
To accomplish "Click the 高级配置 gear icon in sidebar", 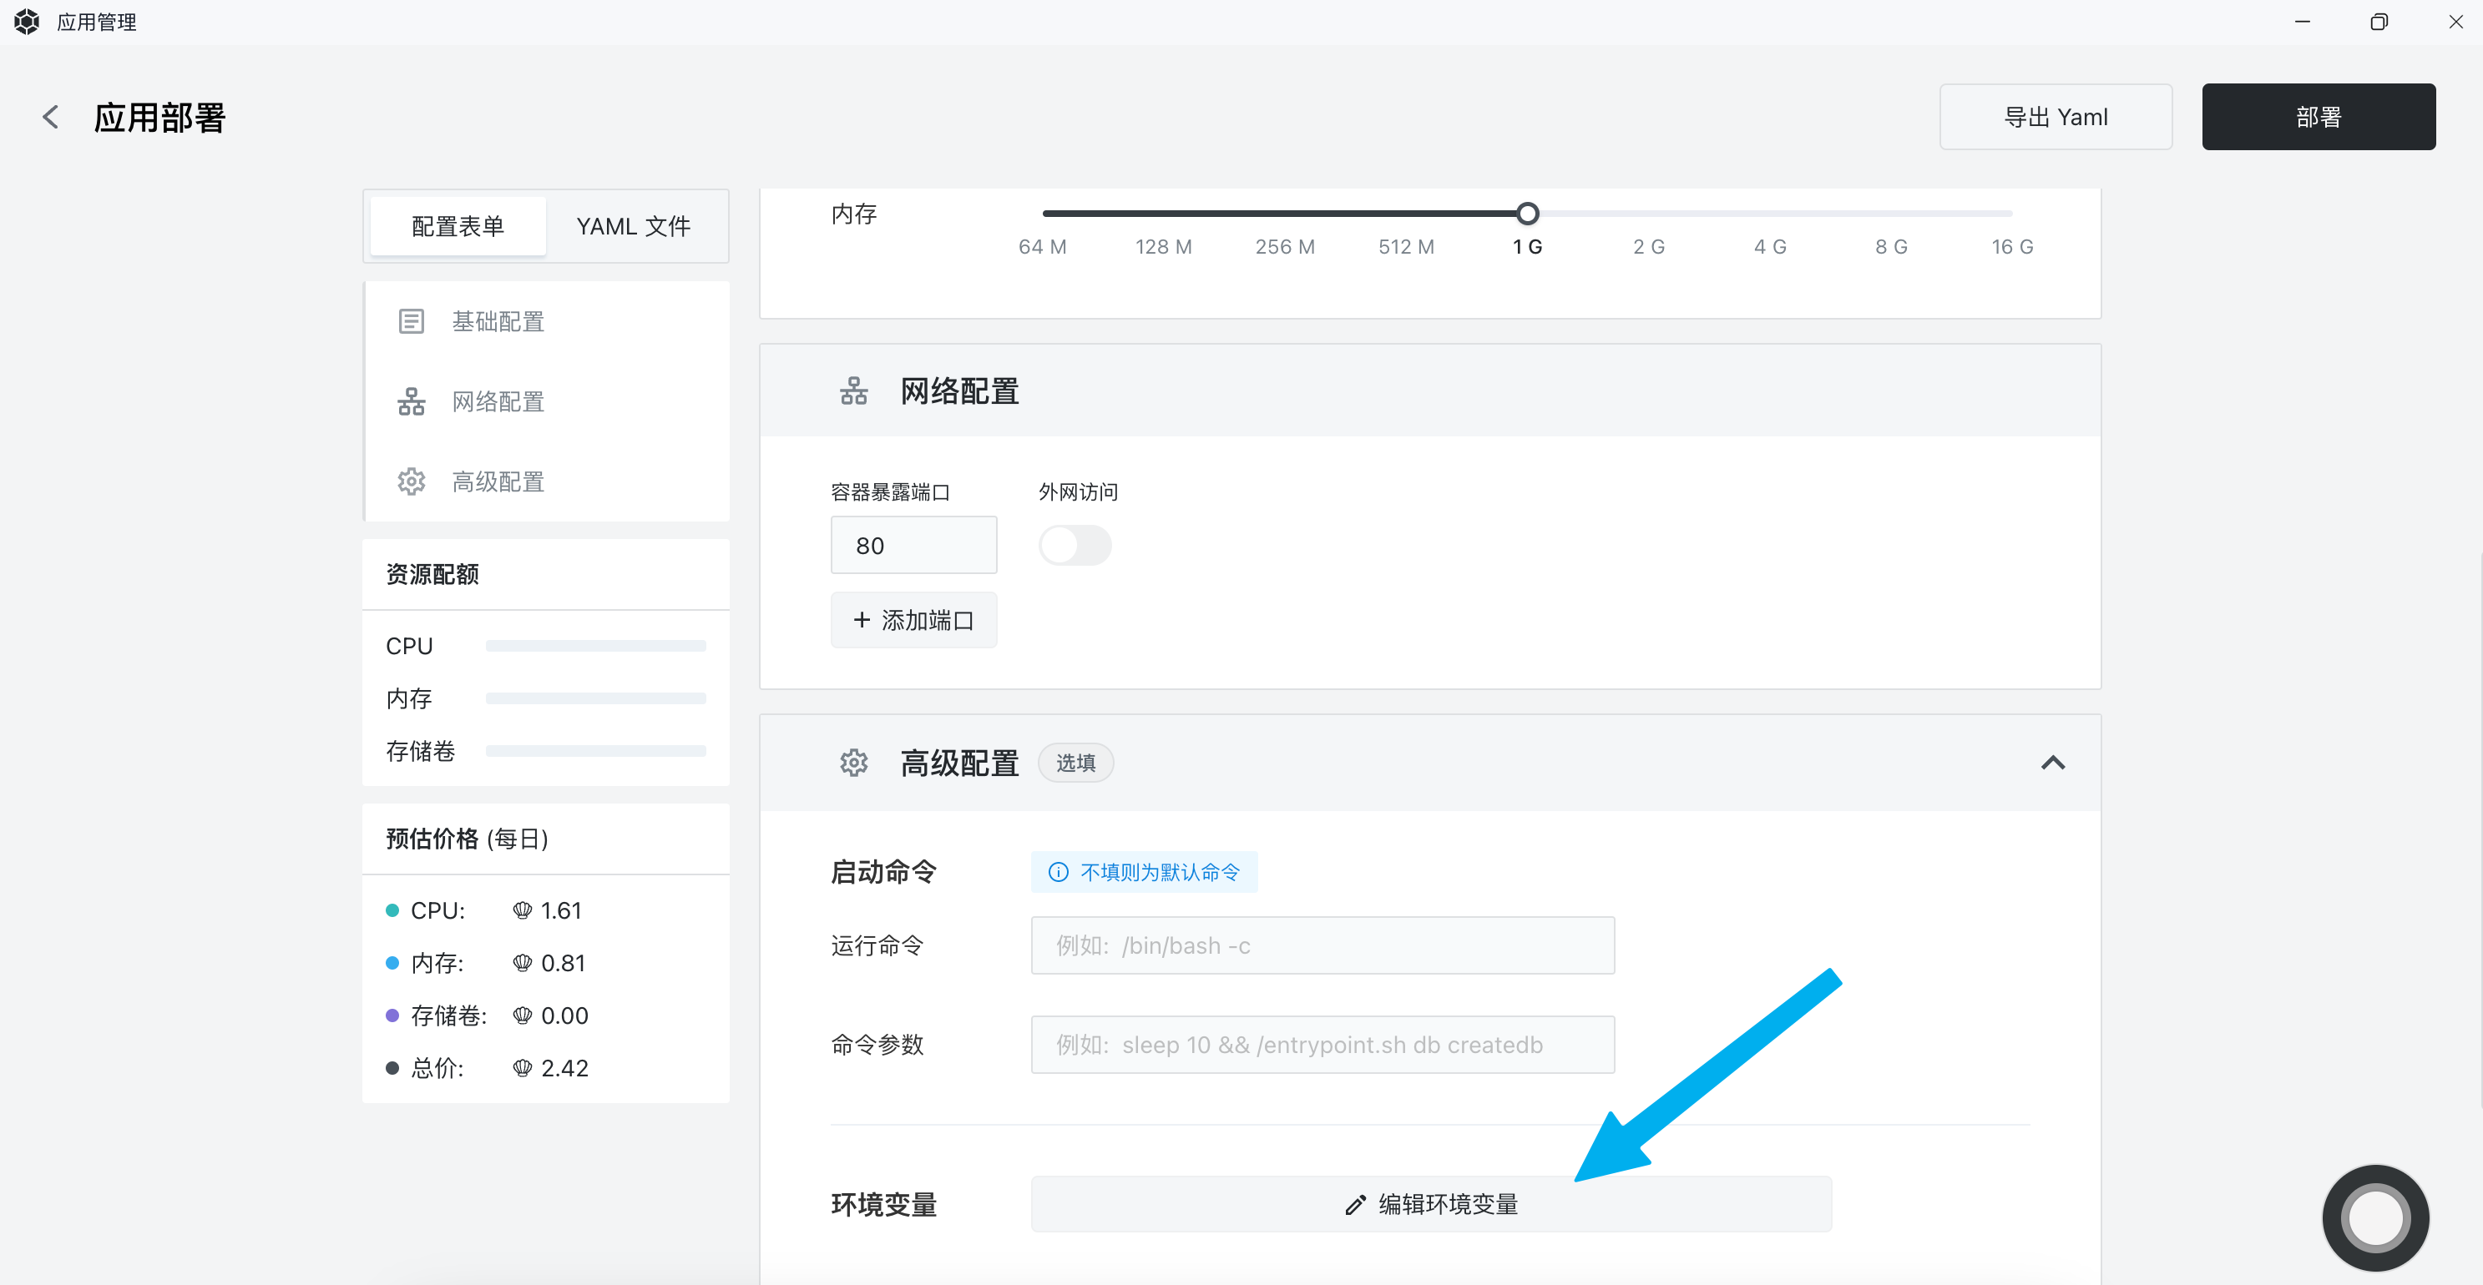I will tap(412, 481).
